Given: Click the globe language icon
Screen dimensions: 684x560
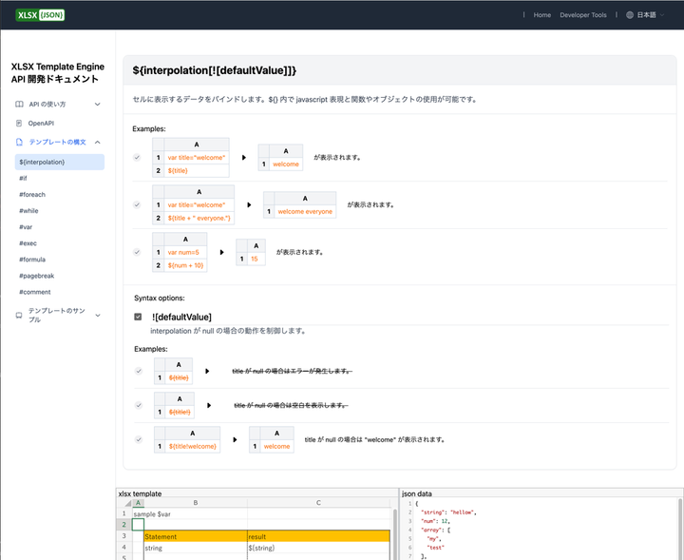Looking at the screenshot, I should tap(629, 15).
